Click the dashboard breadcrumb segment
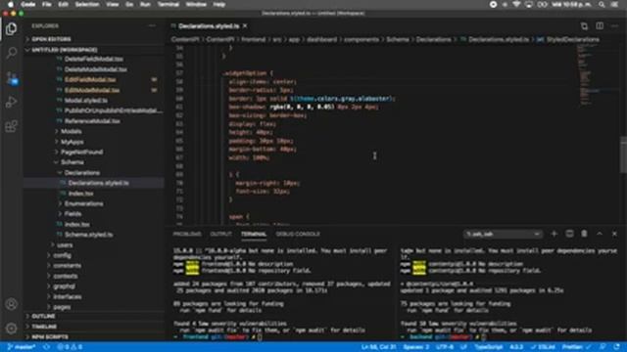Image resolution: width=627 pixels, height=352 pixels. pos(322,39)
